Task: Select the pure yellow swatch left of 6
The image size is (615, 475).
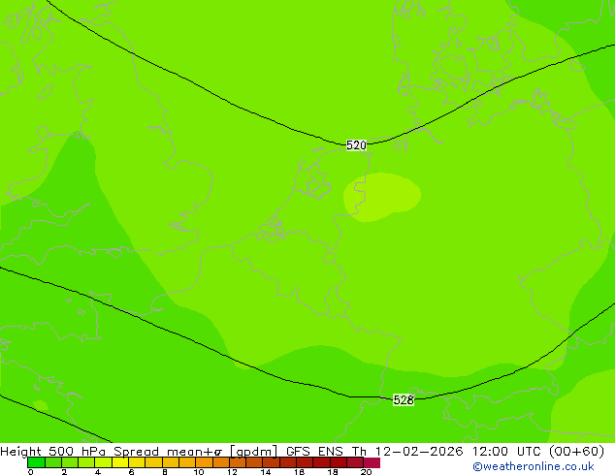Action: (x=120, y=462)
